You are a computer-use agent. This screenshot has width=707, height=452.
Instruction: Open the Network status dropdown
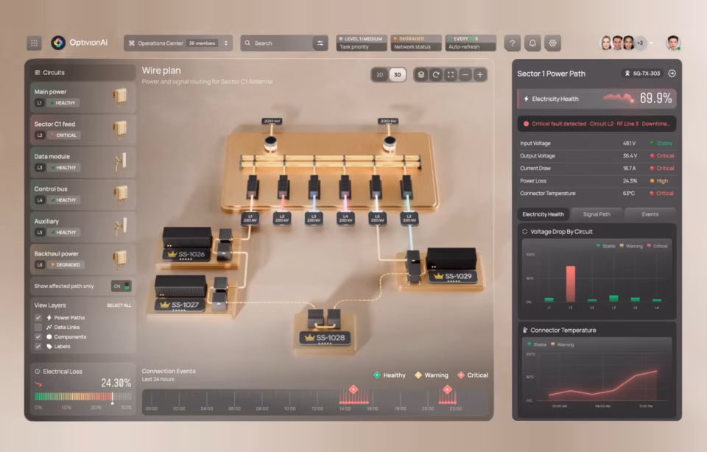[x=415, y=43]
